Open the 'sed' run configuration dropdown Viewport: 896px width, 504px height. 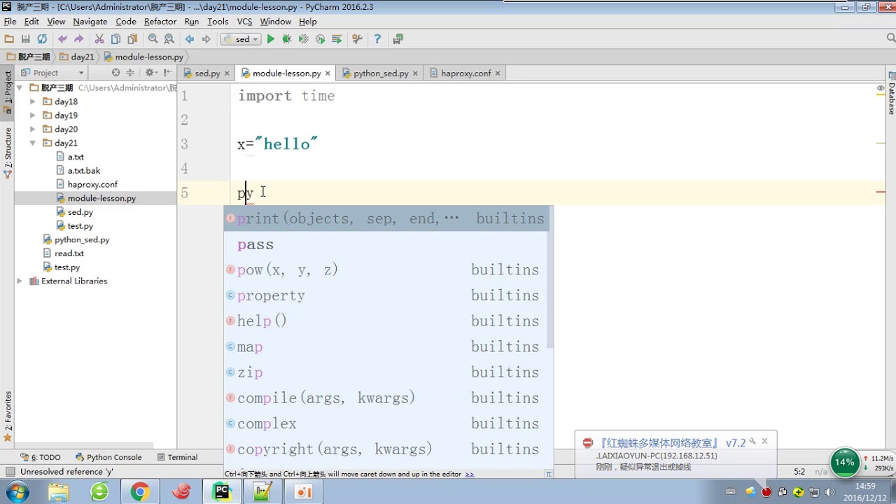pyautogui.click(x=241, y=39)
